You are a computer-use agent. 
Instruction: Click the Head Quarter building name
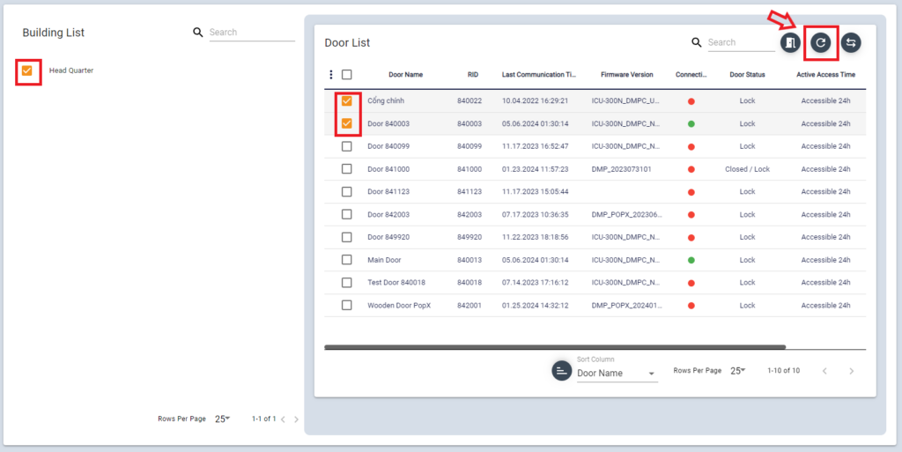pos(71,70)
